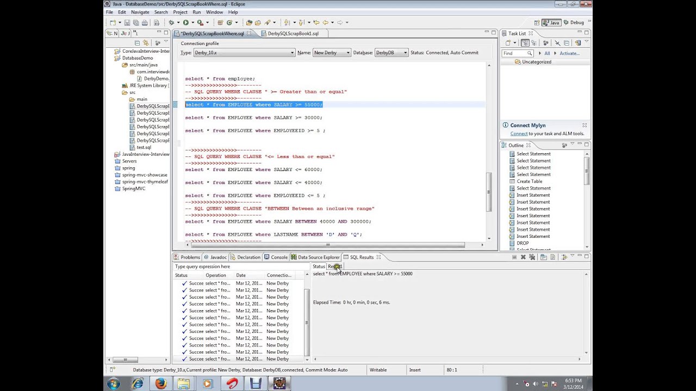Switch to the Debug perspective button
696x391 pixels.
point(574,22)
